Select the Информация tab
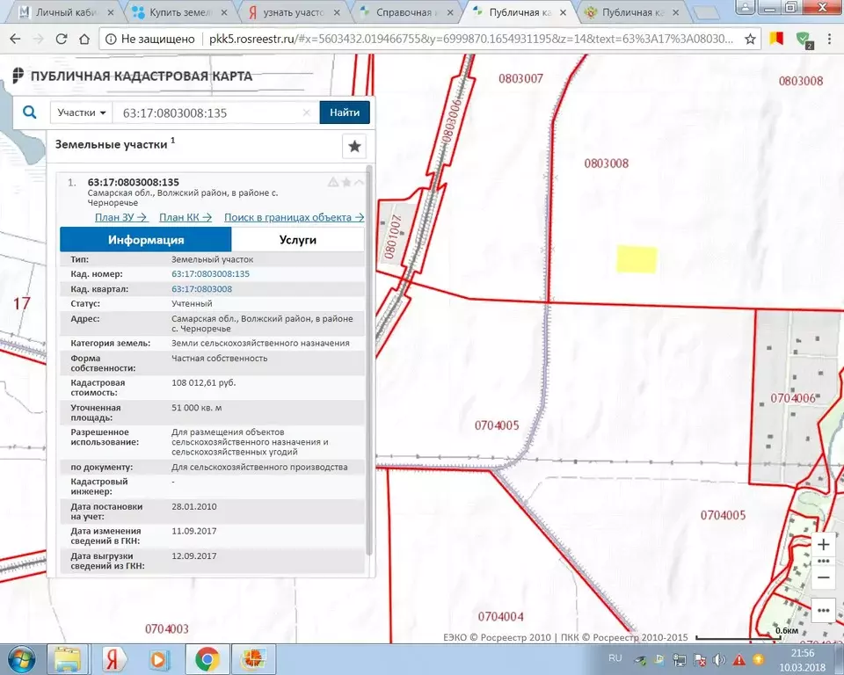 (x=146, y=240)
